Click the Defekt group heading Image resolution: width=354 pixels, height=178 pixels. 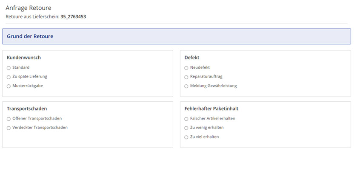[x=192, y=58]
